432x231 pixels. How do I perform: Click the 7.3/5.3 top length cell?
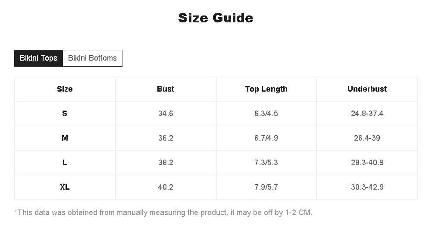click(266, 163)
